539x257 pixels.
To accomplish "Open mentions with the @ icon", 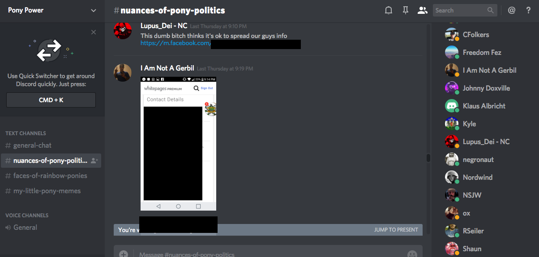I will pyautogui.click(x=512, y=10).
